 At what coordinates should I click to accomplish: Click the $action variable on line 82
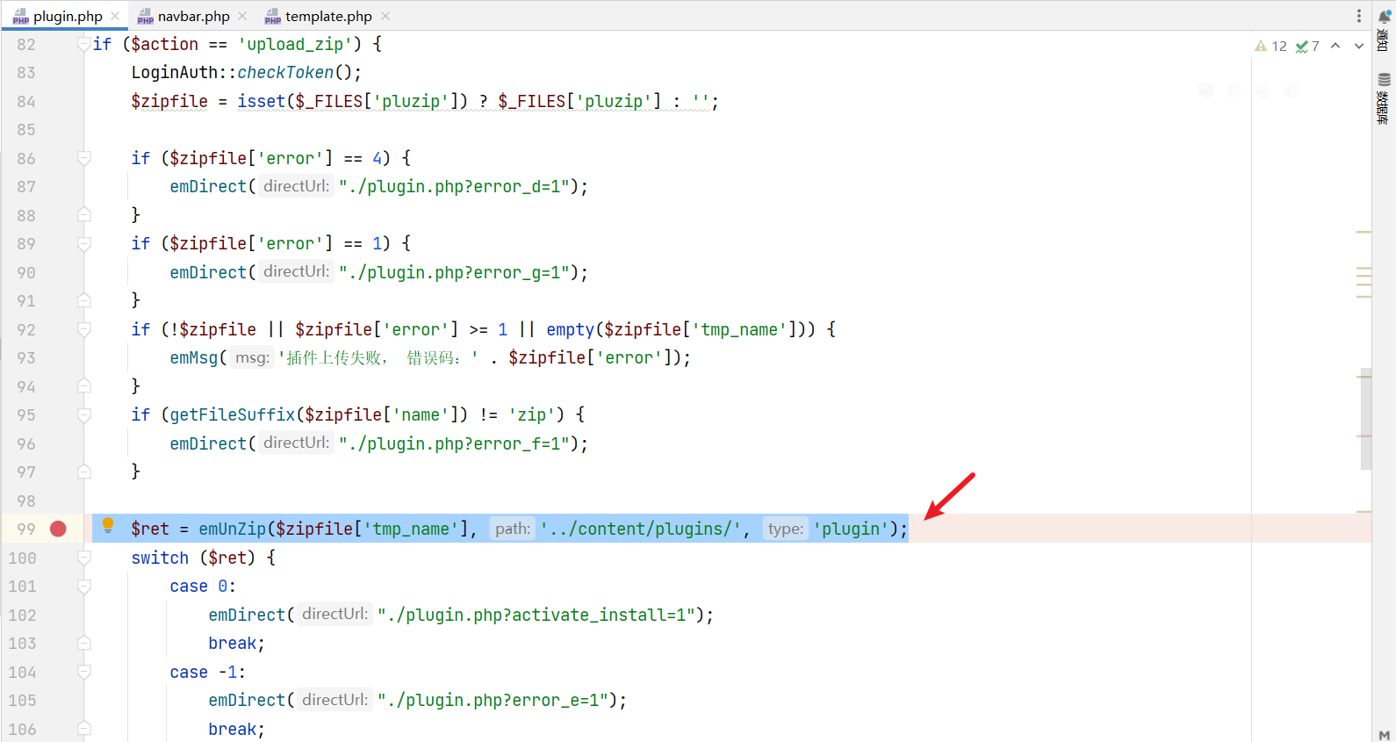(165, 44)
